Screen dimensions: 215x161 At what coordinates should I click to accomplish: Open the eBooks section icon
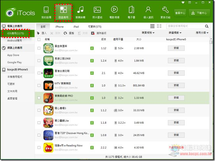tap(131, 10)
